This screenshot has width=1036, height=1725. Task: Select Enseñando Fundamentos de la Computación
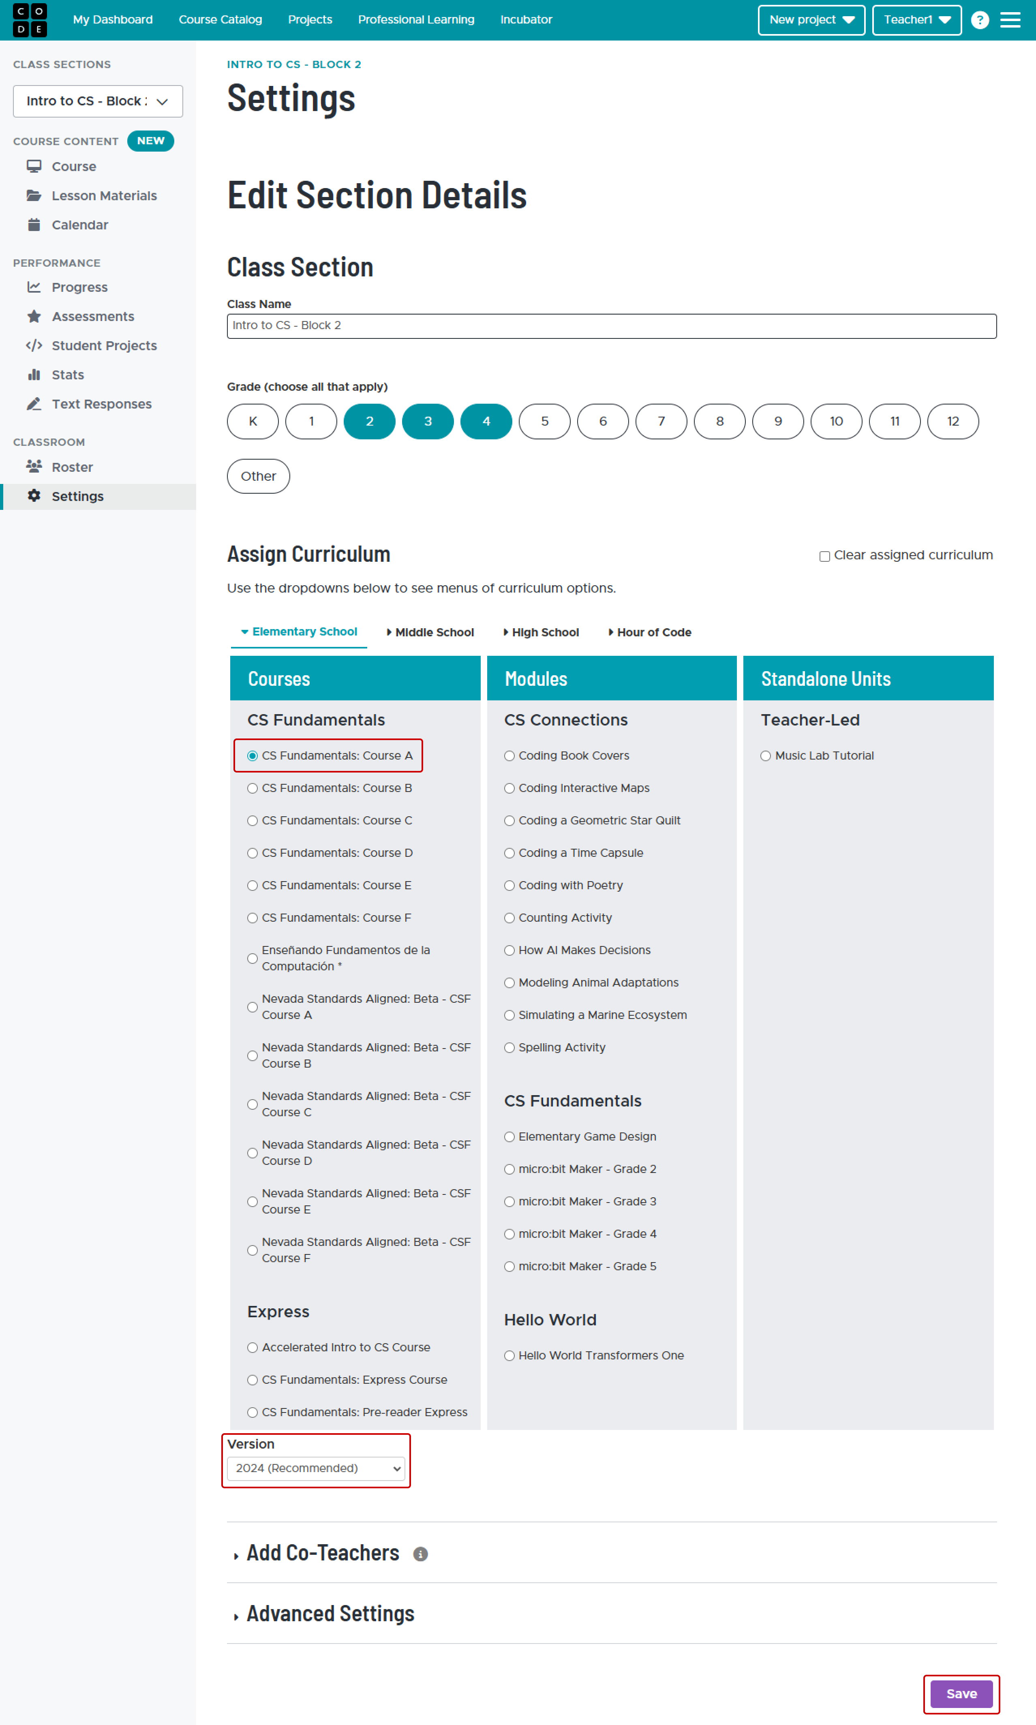coord(253,959)
